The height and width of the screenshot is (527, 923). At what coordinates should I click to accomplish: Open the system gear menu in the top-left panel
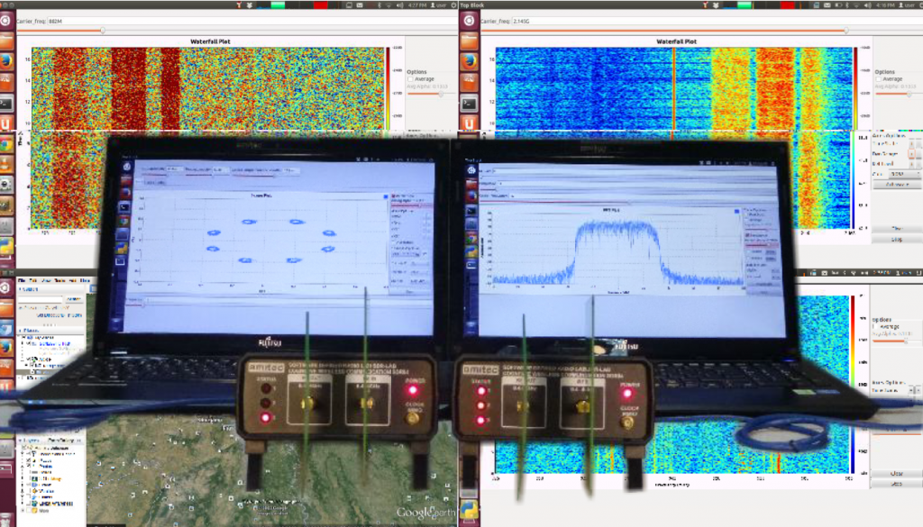click(x=453, y=5)
